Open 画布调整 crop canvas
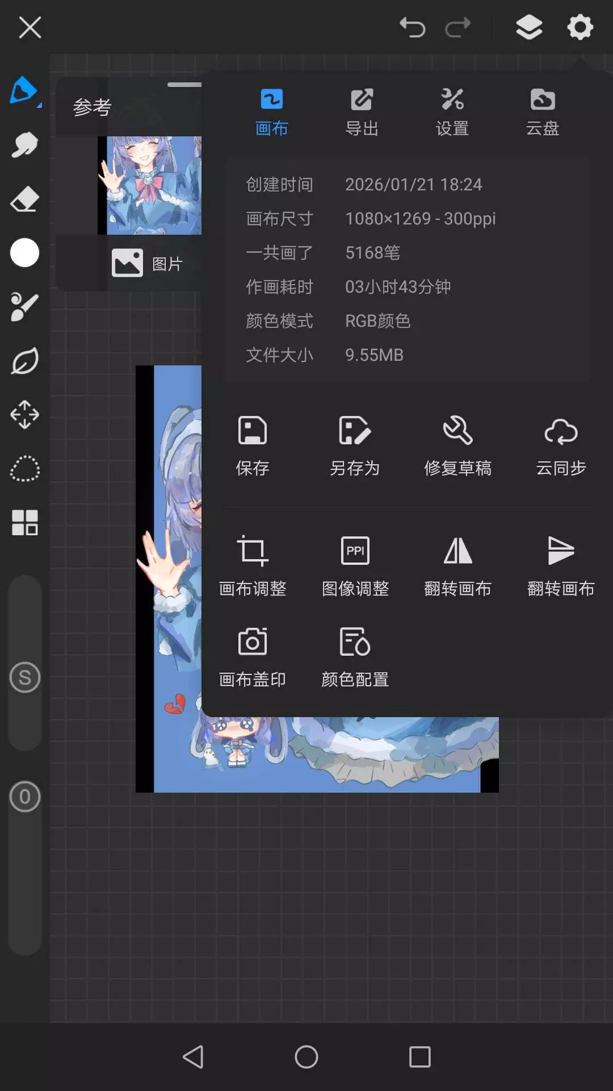 253,566
